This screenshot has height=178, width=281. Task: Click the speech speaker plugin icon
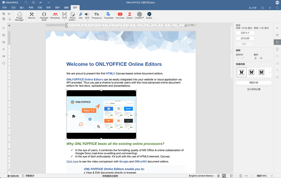point(87,15)
